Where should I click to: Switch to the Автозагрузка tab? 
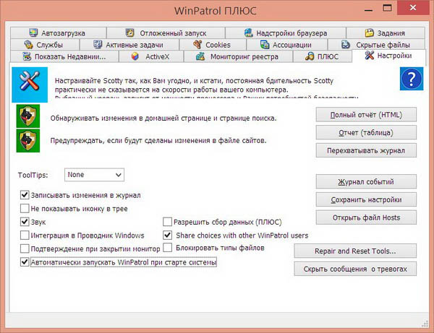coord(59,33)
